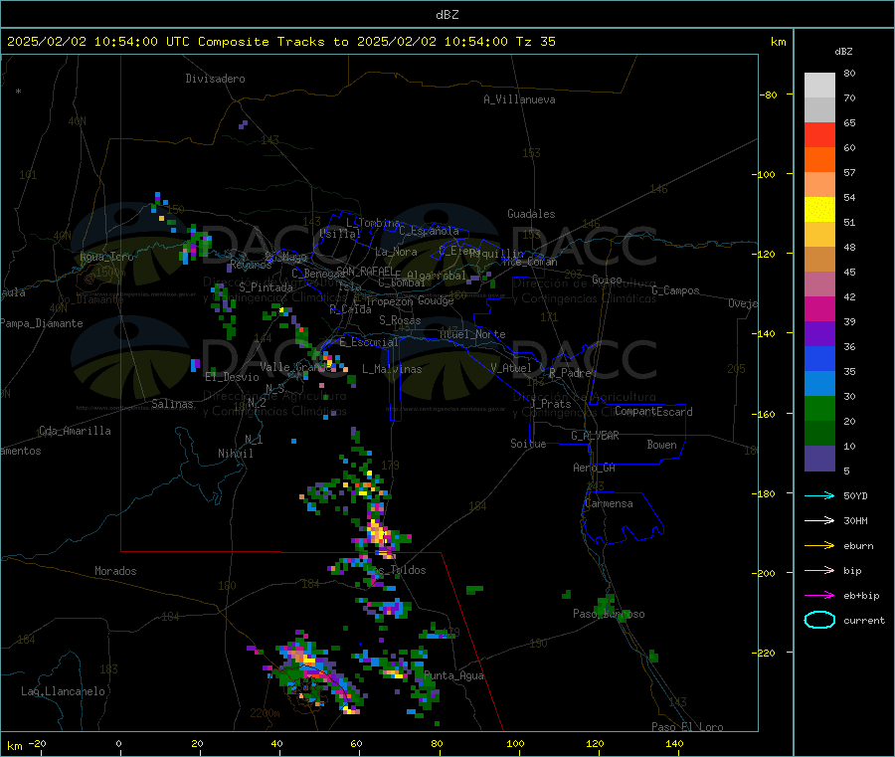Image resolution: width=895 pixels, height=757 pixels.
Task: Click the CompantEscard map label
Action: pos(653,412)
